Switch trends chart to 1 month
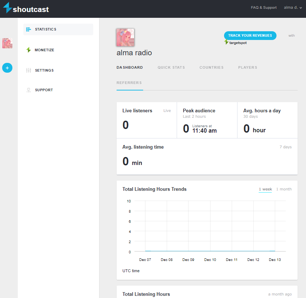The width and height of the screenshot is (306, 298). pos(284,189)
